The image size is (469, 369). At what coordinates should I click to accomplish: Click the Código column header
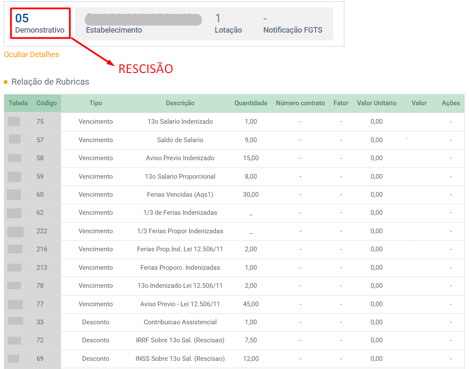tap(47, 103)
